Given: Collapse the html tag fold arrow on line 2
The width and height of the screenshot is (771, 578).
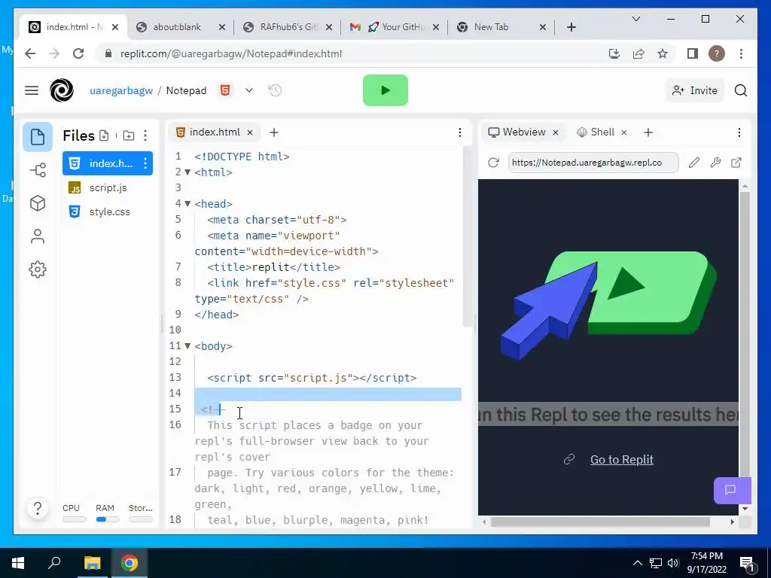Looking at the screenshot, I should pos(187,172).
